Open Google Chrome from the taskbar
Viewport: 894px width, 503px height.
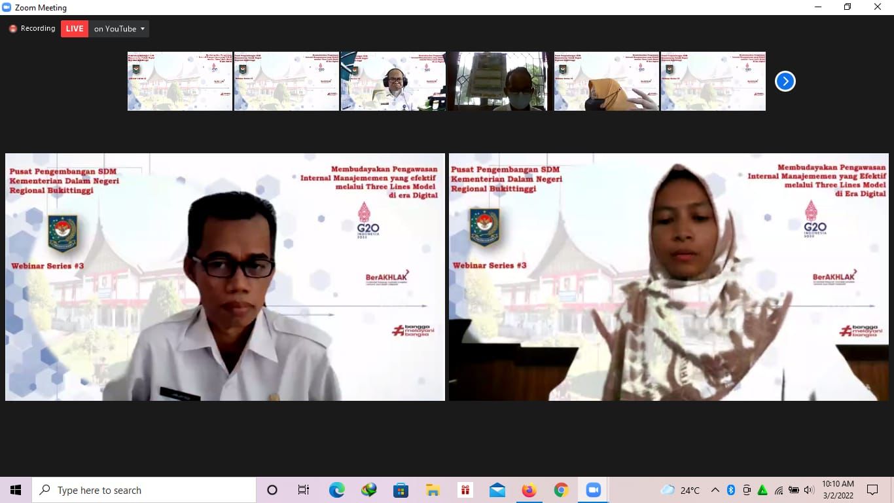point(561,490)
